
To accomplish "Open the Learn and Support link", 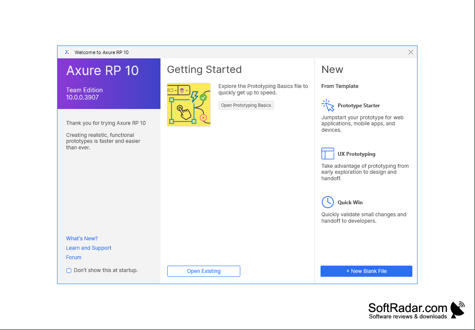I will point(88,248).
